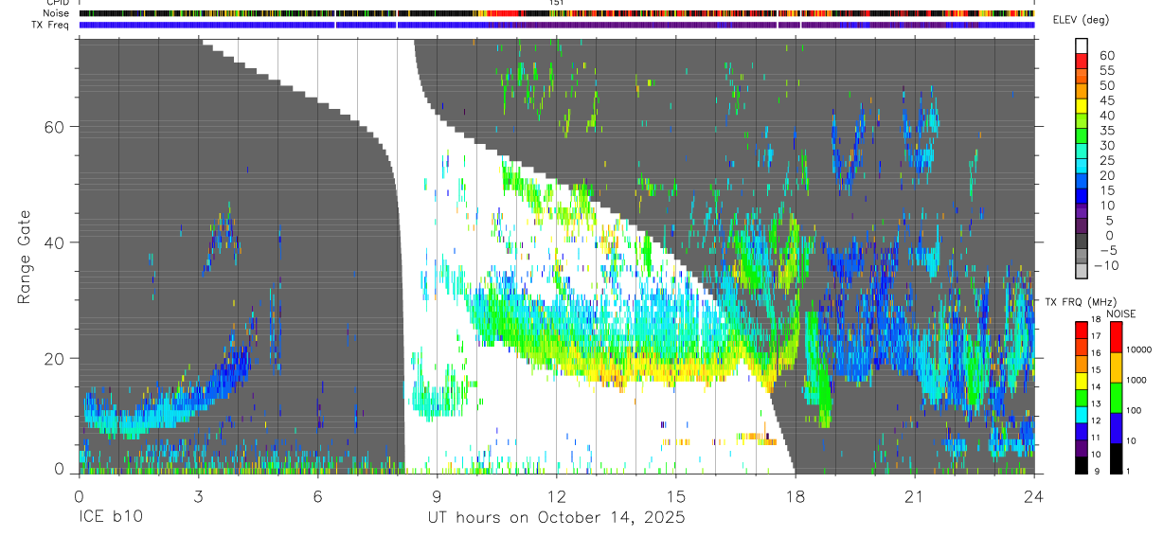Click the white top segment of ELEV colorbar
Screen dimensions: 1163x537
(1082, 45)
